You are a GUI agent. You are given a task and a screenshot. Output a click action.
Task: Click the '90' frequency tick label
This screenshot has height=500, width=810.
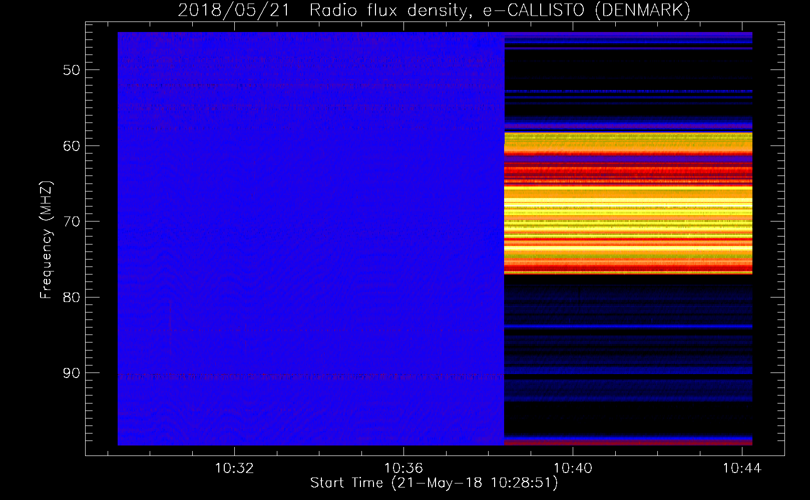[72, 373]
